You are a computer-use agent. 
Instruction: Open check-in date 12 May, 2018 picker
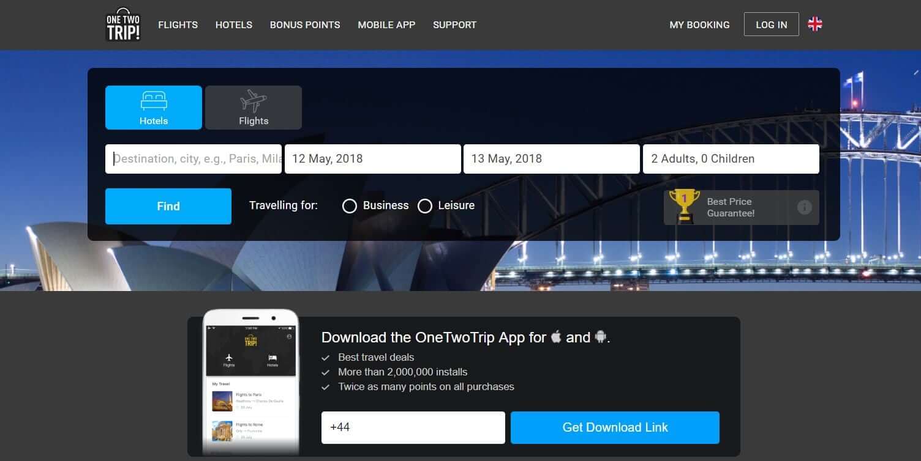[x=373, y=159]
